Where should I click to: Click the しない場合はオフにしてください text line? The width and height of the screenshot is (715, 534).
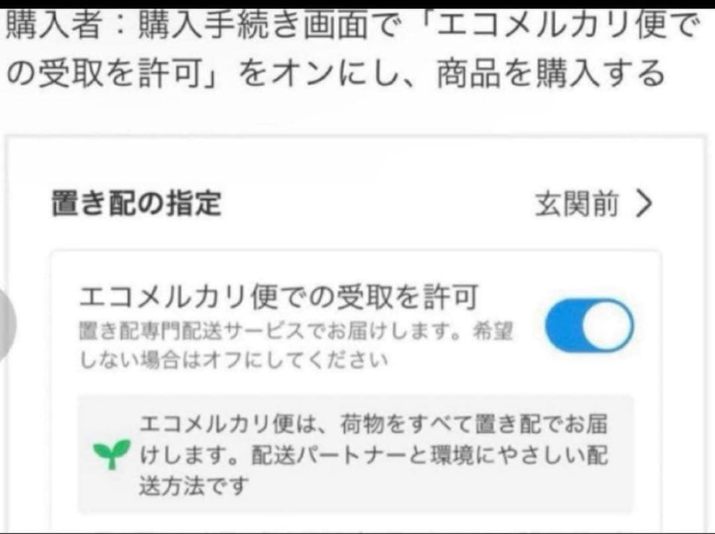pos(233,359)
